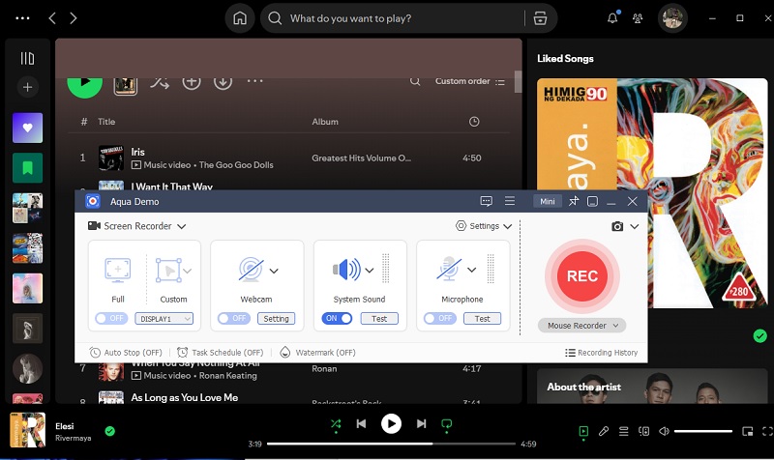Change Custom order sorting
Image resolution: width=774 pixels, height=460 pixels.
(470, 81)
